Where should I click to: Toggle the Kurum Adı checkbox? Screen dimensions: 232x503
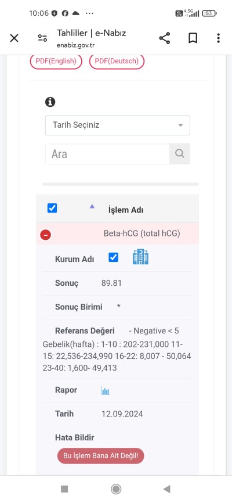pyautogui.click(x=114, y=257)
